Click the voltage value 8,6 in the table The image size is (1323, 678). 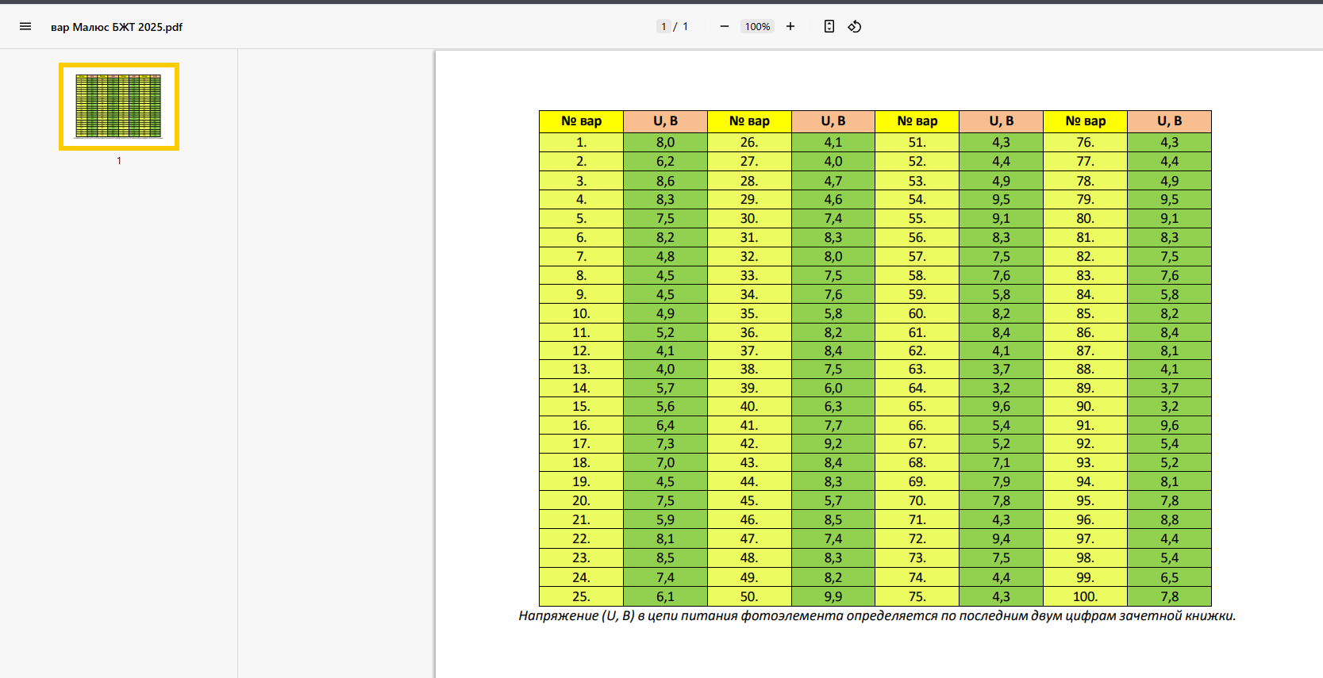(665, 182)
